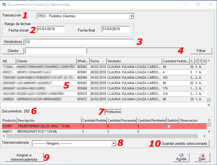Click the Fecha inicial date field

(51, 29)
